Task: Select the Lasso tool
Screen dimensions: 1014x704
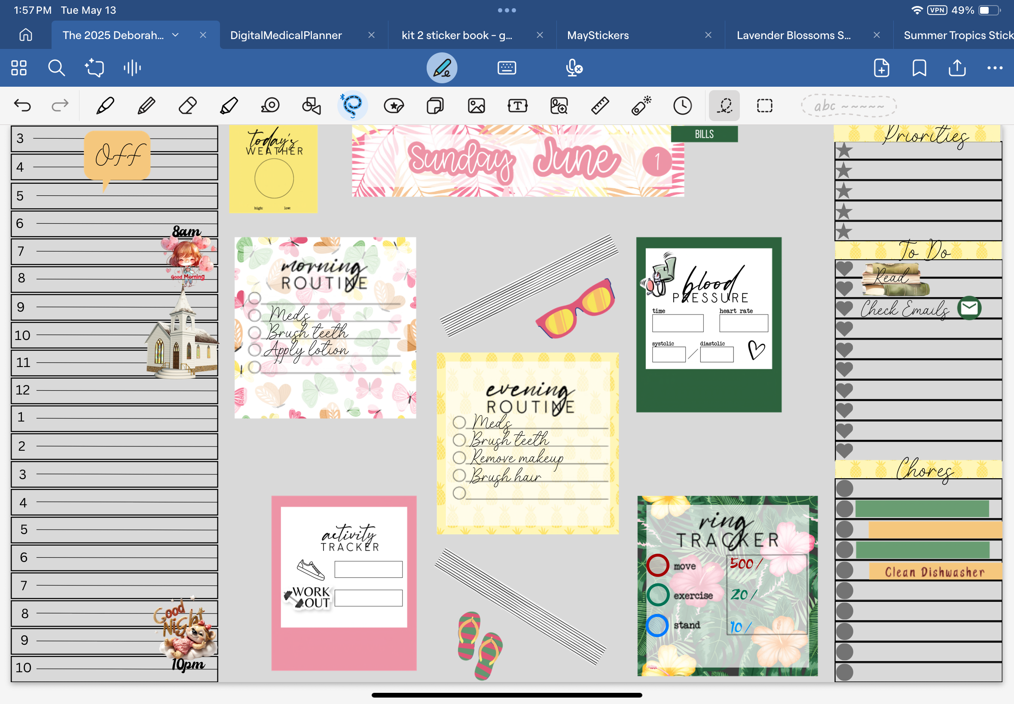Action: click(352, 106)
